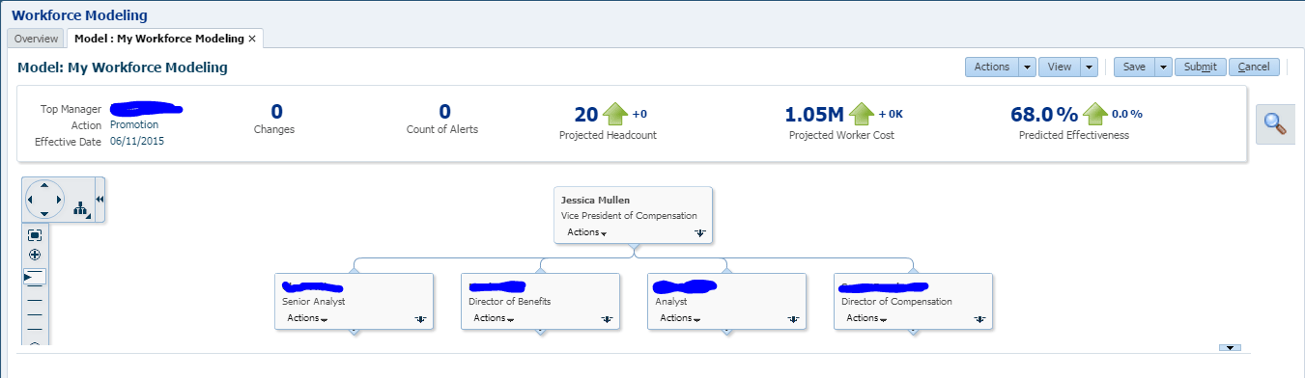The image size is (1305, 378).
Task: Click the Promotion action value
Action: point(134,124)
